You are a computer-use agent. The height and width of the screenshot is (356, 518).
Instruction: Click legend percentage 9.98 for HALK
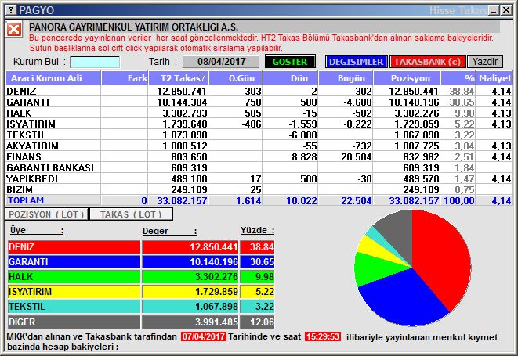[265, 276]
